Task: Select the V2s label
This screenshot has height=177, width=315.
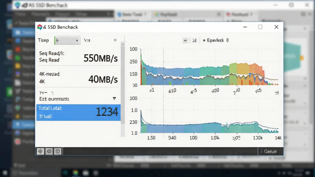Action: point(87,40)
